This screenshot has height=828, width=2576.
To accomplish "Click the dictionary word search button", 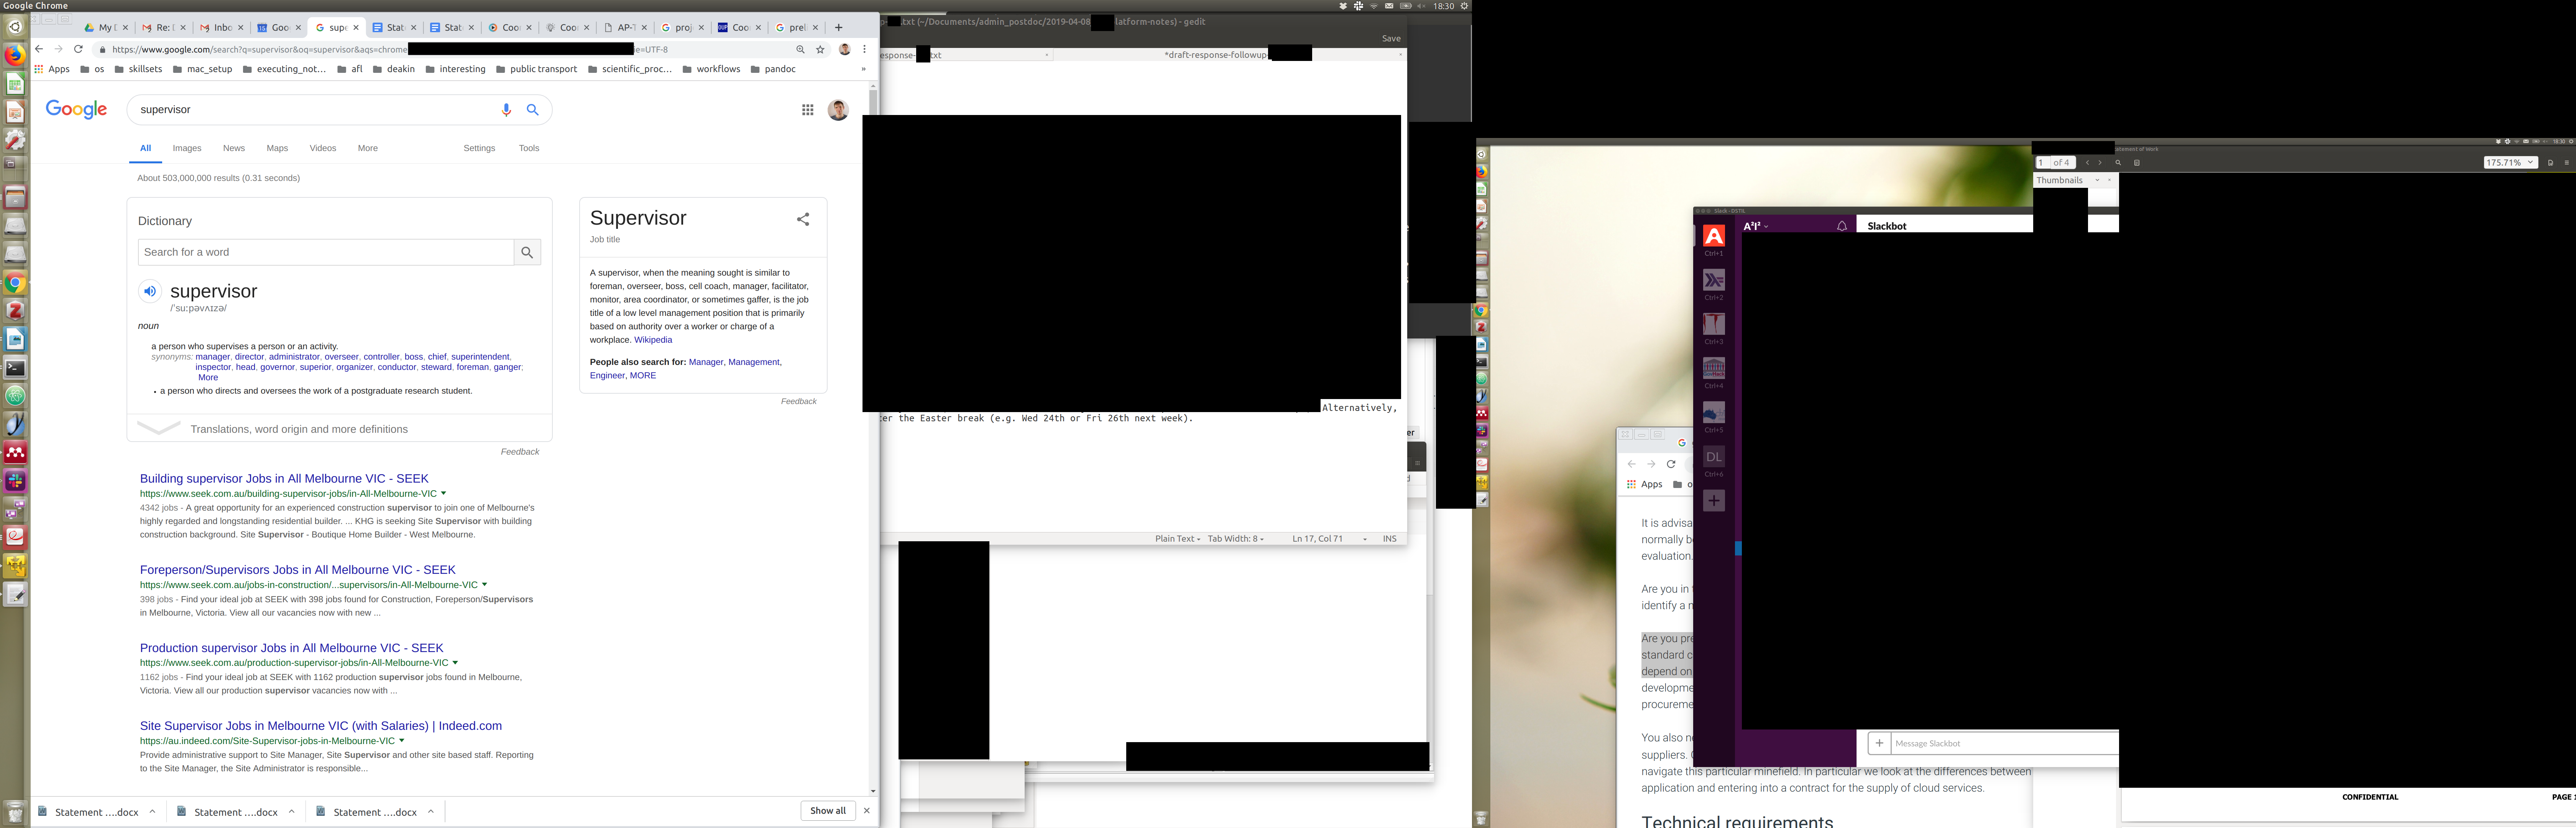I will tap(527, 252).
